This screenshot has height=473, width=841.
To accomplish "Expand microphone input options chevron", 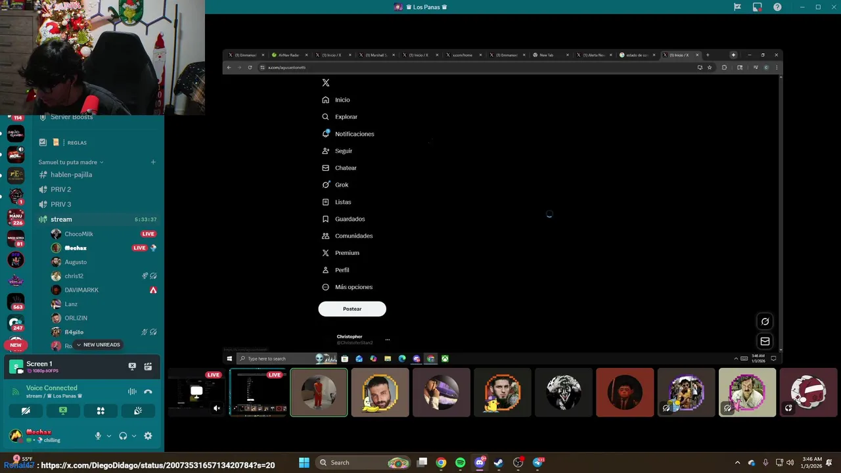I will [109, 436].
